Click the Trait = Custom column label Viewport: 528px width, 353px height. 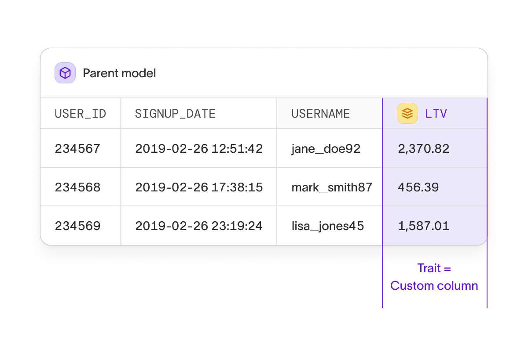coord(434,277)
